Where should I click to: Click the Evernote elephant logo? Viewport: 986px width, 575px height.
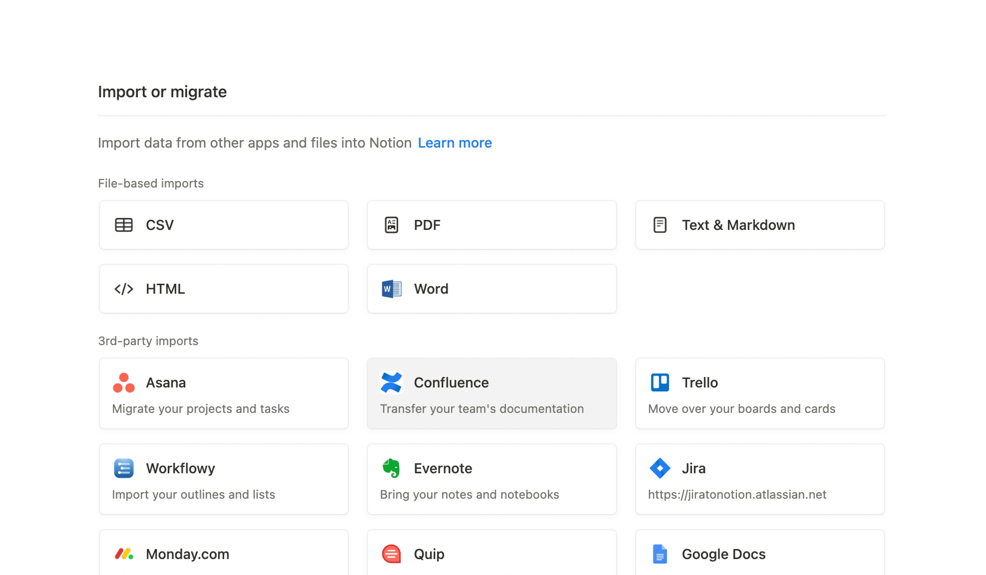coord(391,468)
